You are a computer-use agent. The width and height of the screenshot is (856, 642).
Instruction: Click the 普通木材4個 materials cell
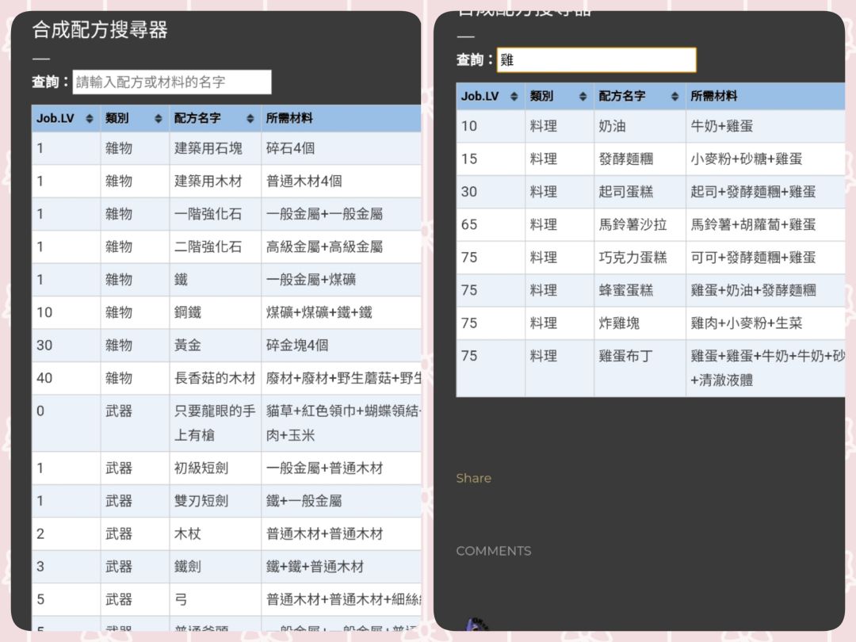(x=304, y=181)
